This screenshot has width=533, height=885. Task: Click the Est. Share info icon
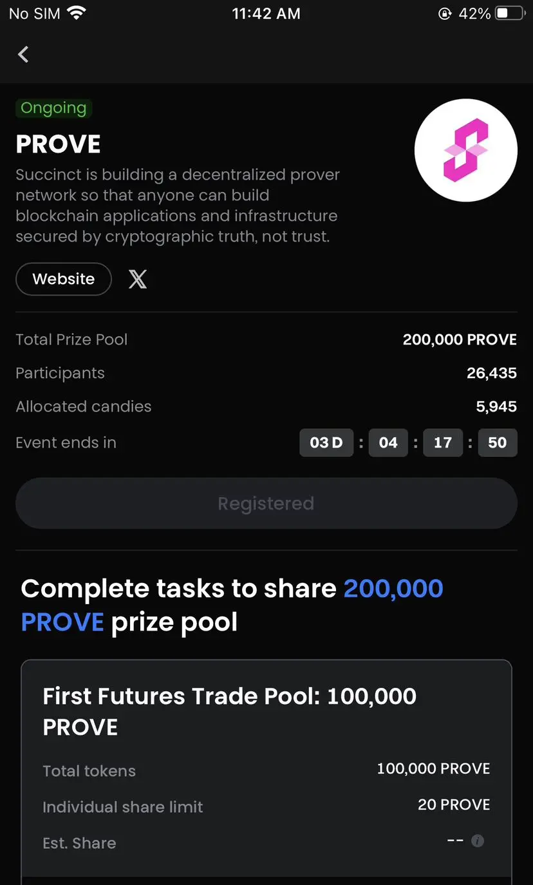tap(478, 841)
